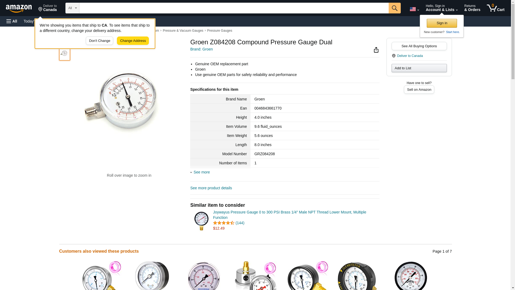Viewport: 515px width, 290px height.
Task: Click the Sign in button
Action: 442,23
